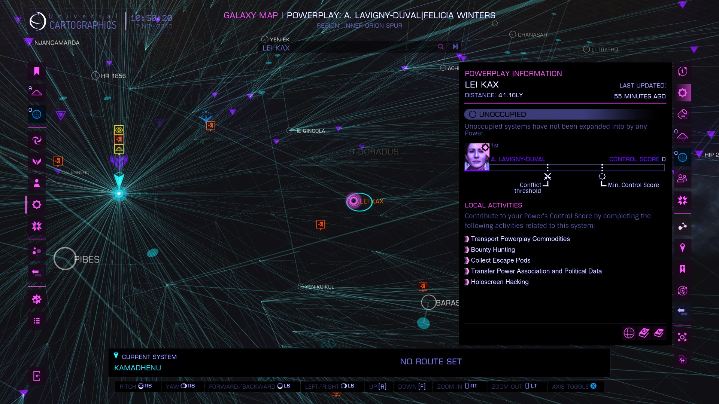Select the HR 1856 system marker

(95, 76)
